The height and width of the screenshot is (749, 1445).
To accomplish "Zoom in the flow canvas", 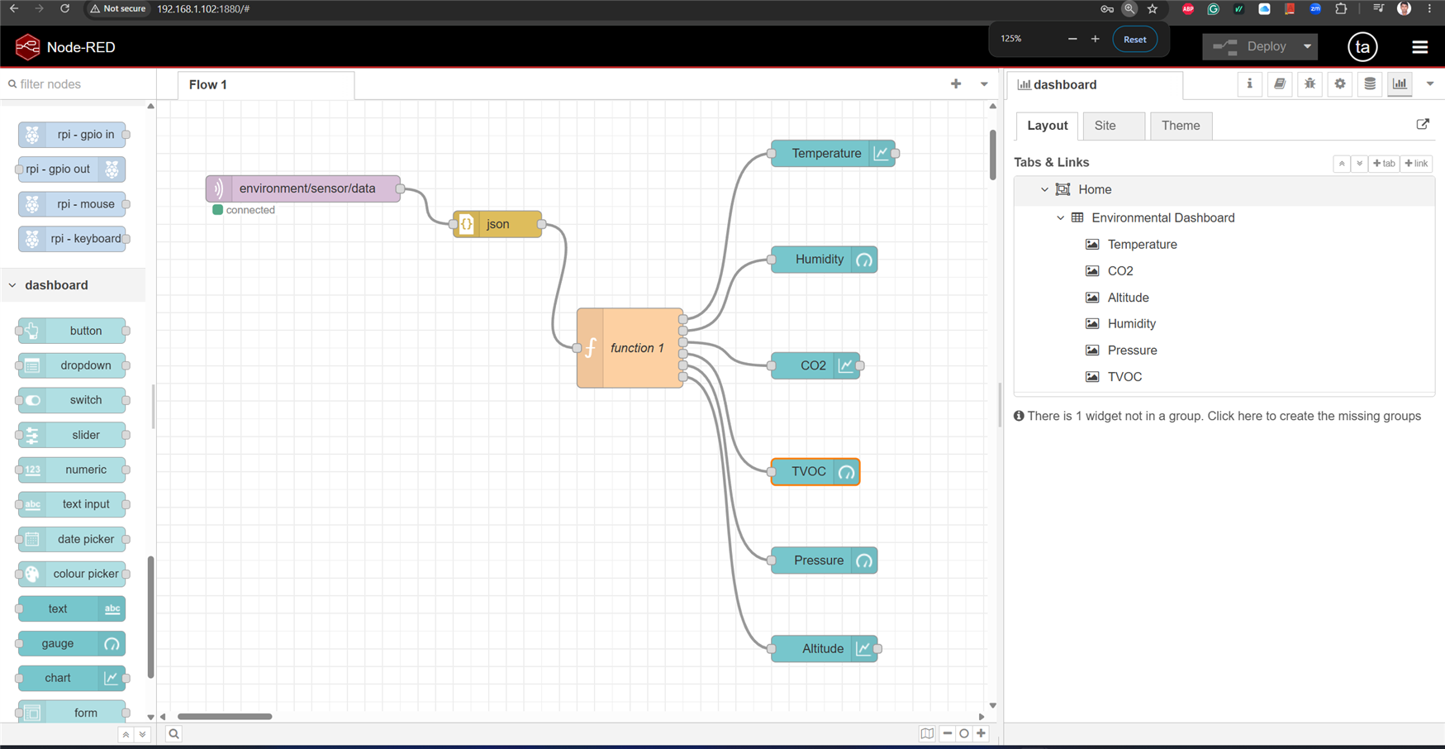I will [x=981, y=733].
